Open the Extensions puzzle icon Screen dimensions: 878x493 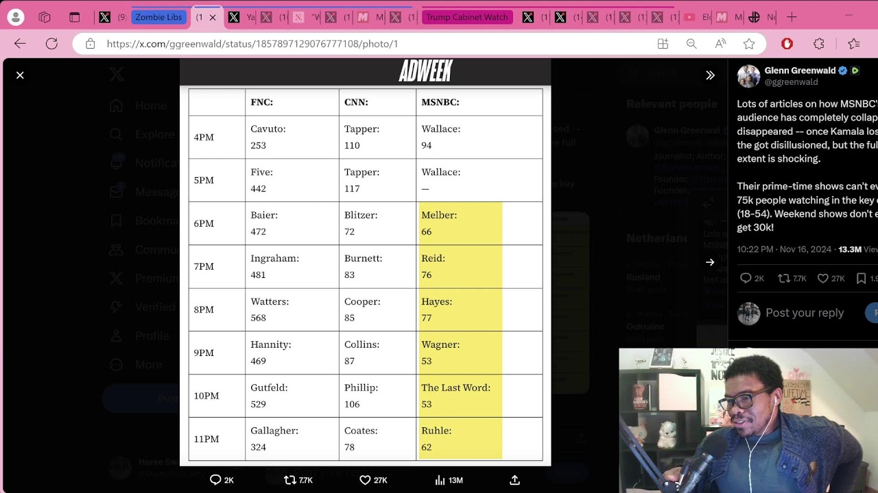(819, 44)
